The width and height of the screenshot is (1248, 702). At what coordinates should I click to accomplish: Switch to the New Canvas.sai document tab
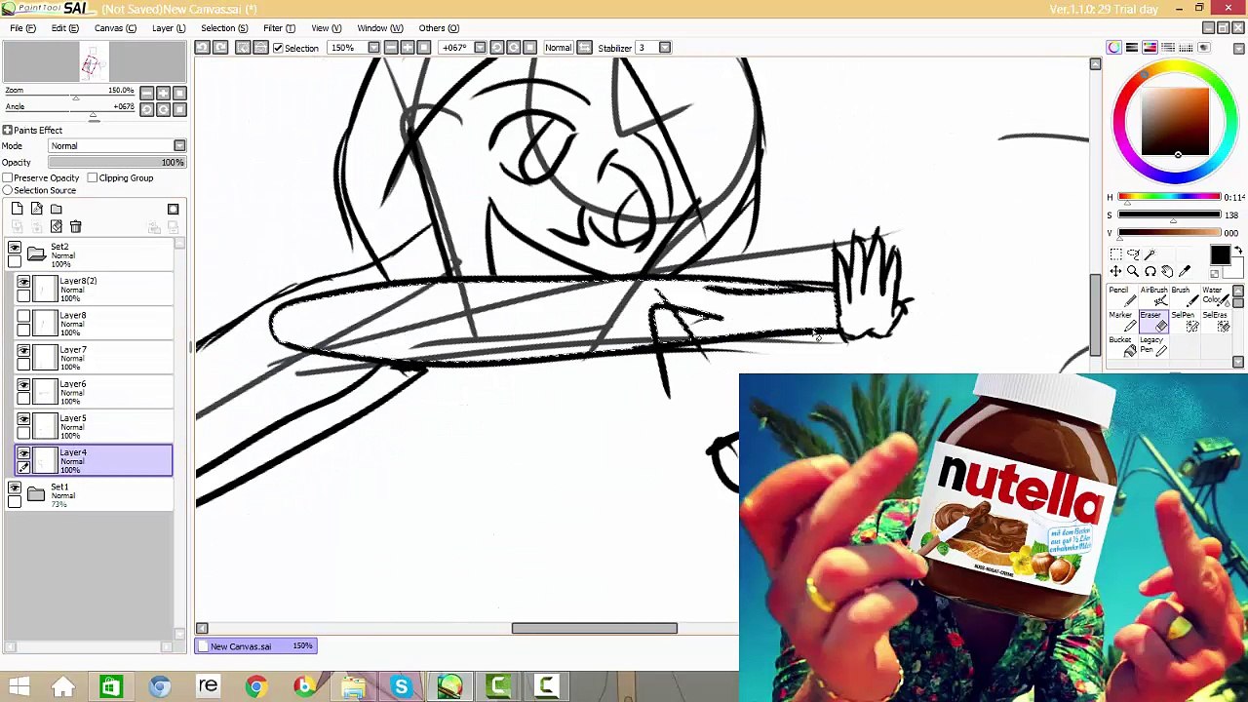(x=257, y=646)
